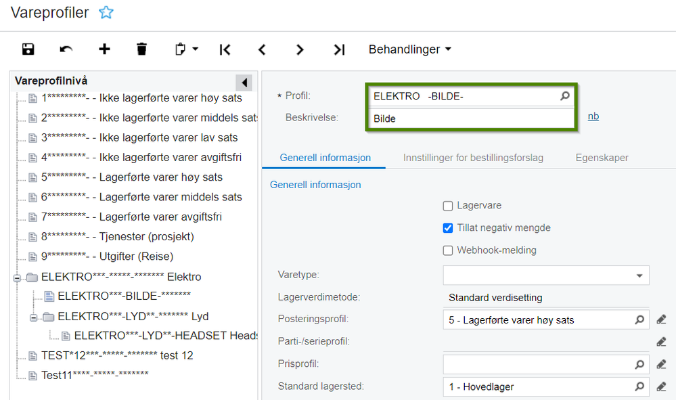Click the nb language link
The height and width of the screenshot is (400, 676).
pyautogui.click(x=593, y=116)
